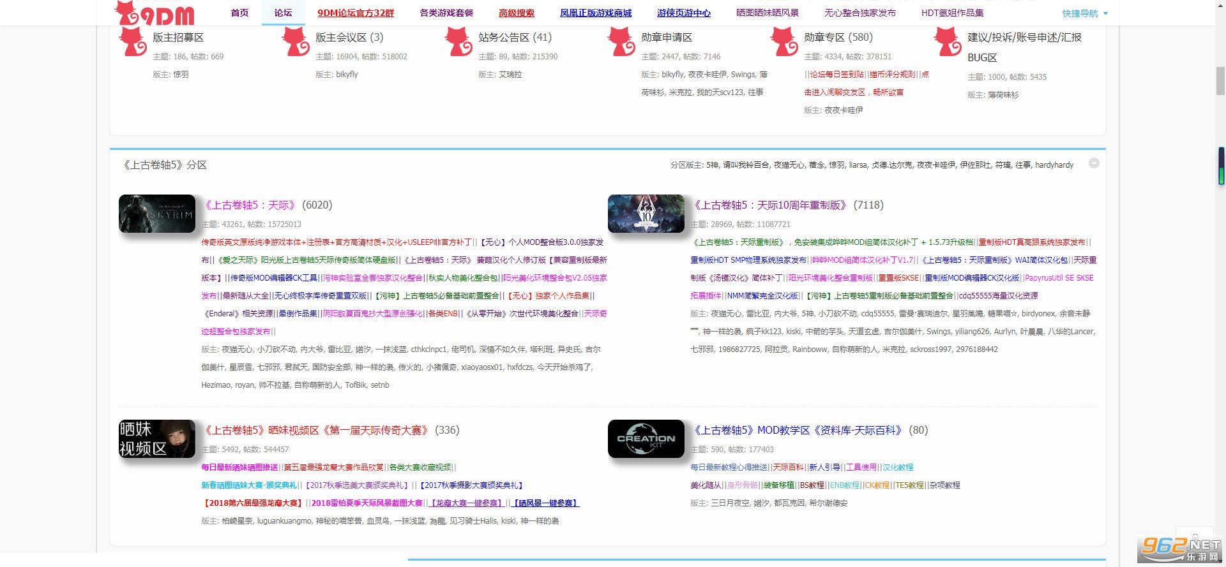
Task: View moderator bikyfly under 版主会议区
Action: click(x=347, y=75)
